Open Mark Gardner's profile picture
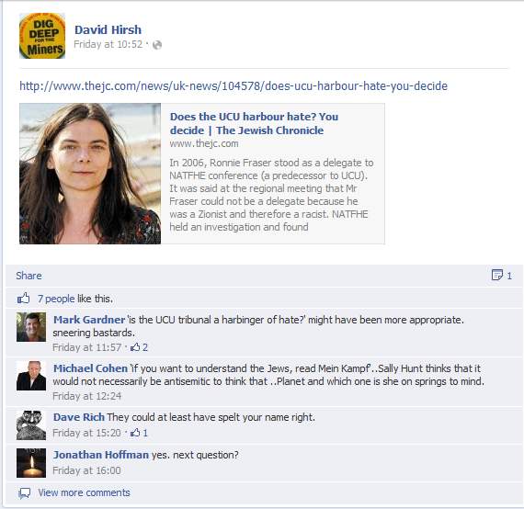Image resolution: width=524 pixels, height=509 pixels. (x=31, y=327)
